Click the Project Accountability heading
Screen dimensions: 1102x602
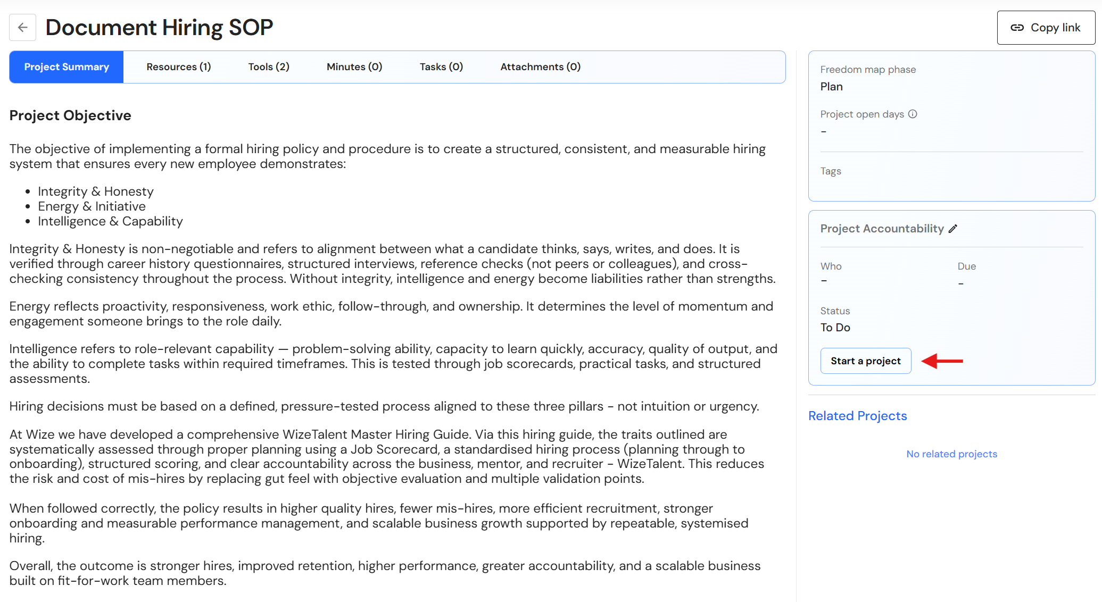[882, 229]
